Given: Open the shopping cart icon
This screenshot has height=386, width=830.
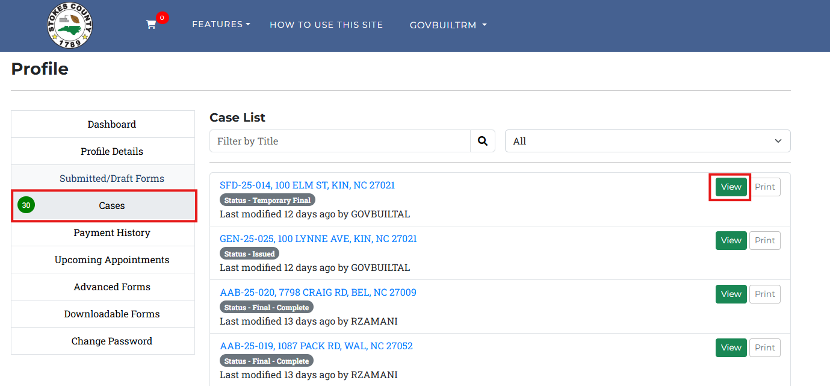Looking at the screenshot, I should (151, 25).
